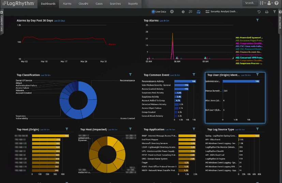This screenshot has height=183, width=282.
Task: Pause the live data feed
Action: coord(172,12)
